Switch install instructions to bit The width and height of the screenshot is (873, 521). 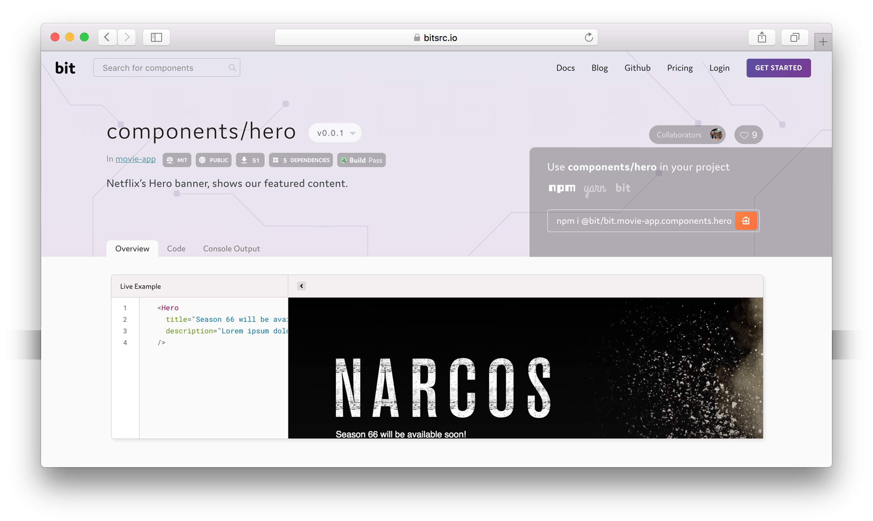[623, 188]
